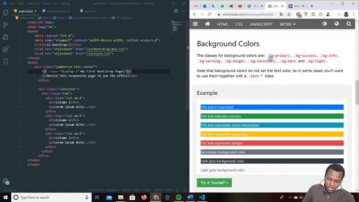Open VS Code Manage gear icon
The width and height of the screenshot is (359, 202).
pyautogui.click(x=6, y=181)
